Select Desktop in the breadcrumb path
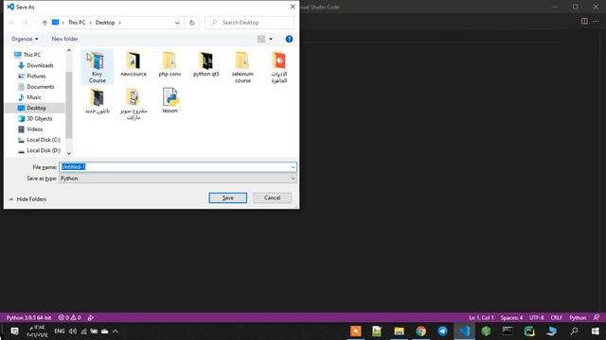Viewport: 606px width, 340px height. click(105, 23)
